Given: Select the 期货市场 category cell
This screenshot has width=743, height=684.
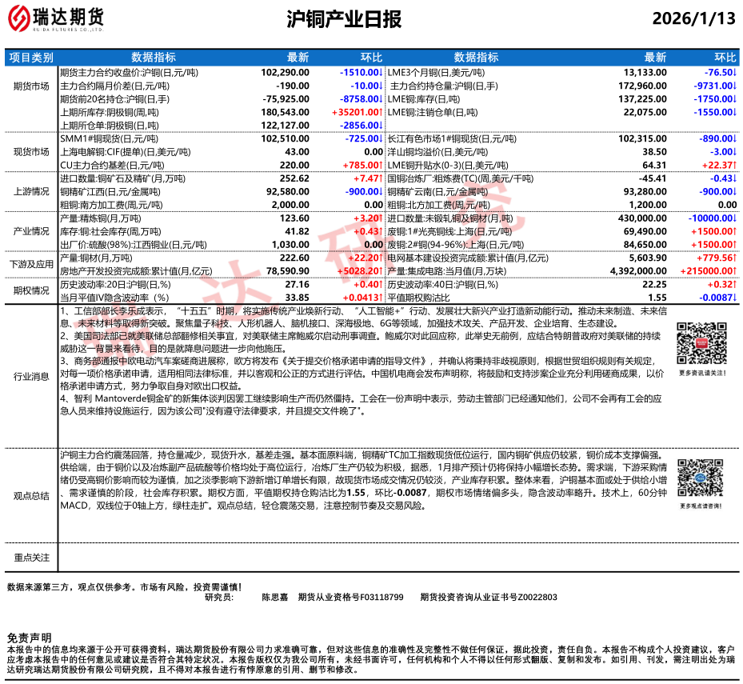Looking at the screenshot, I should point(31,86).
